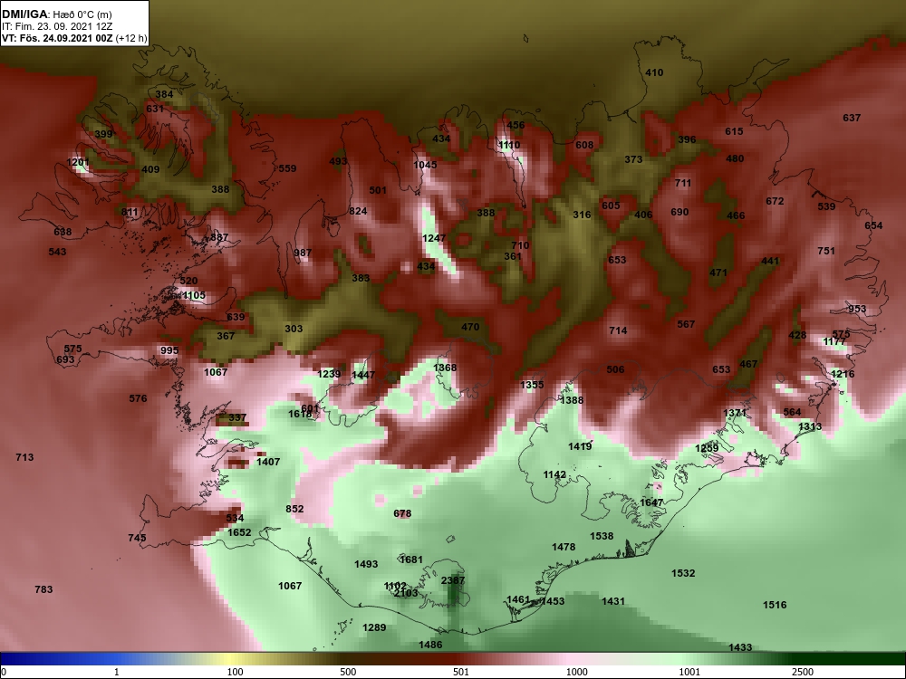The height and width of the screenshot is (679, 906).
Task: Select the 1313 value
Action: (x=809, y=426)
